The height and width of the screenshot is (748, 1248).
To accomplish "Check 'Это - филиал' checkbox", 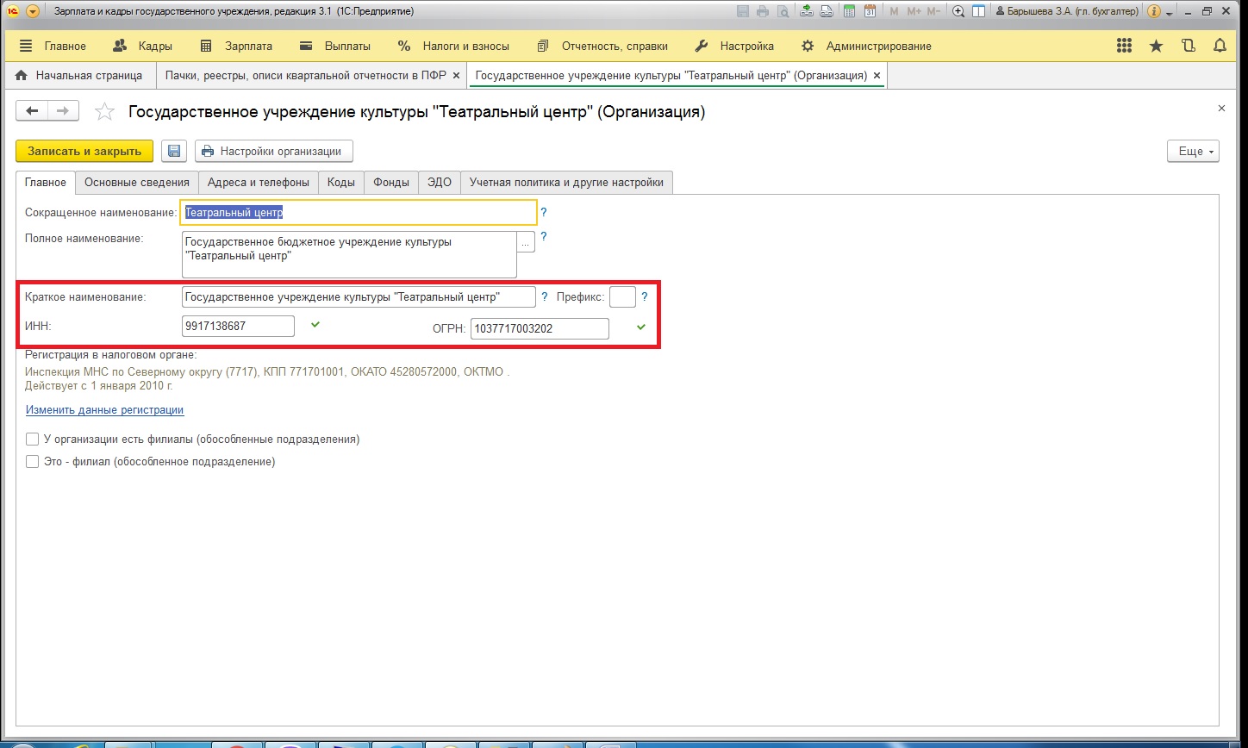I will 33,462.
